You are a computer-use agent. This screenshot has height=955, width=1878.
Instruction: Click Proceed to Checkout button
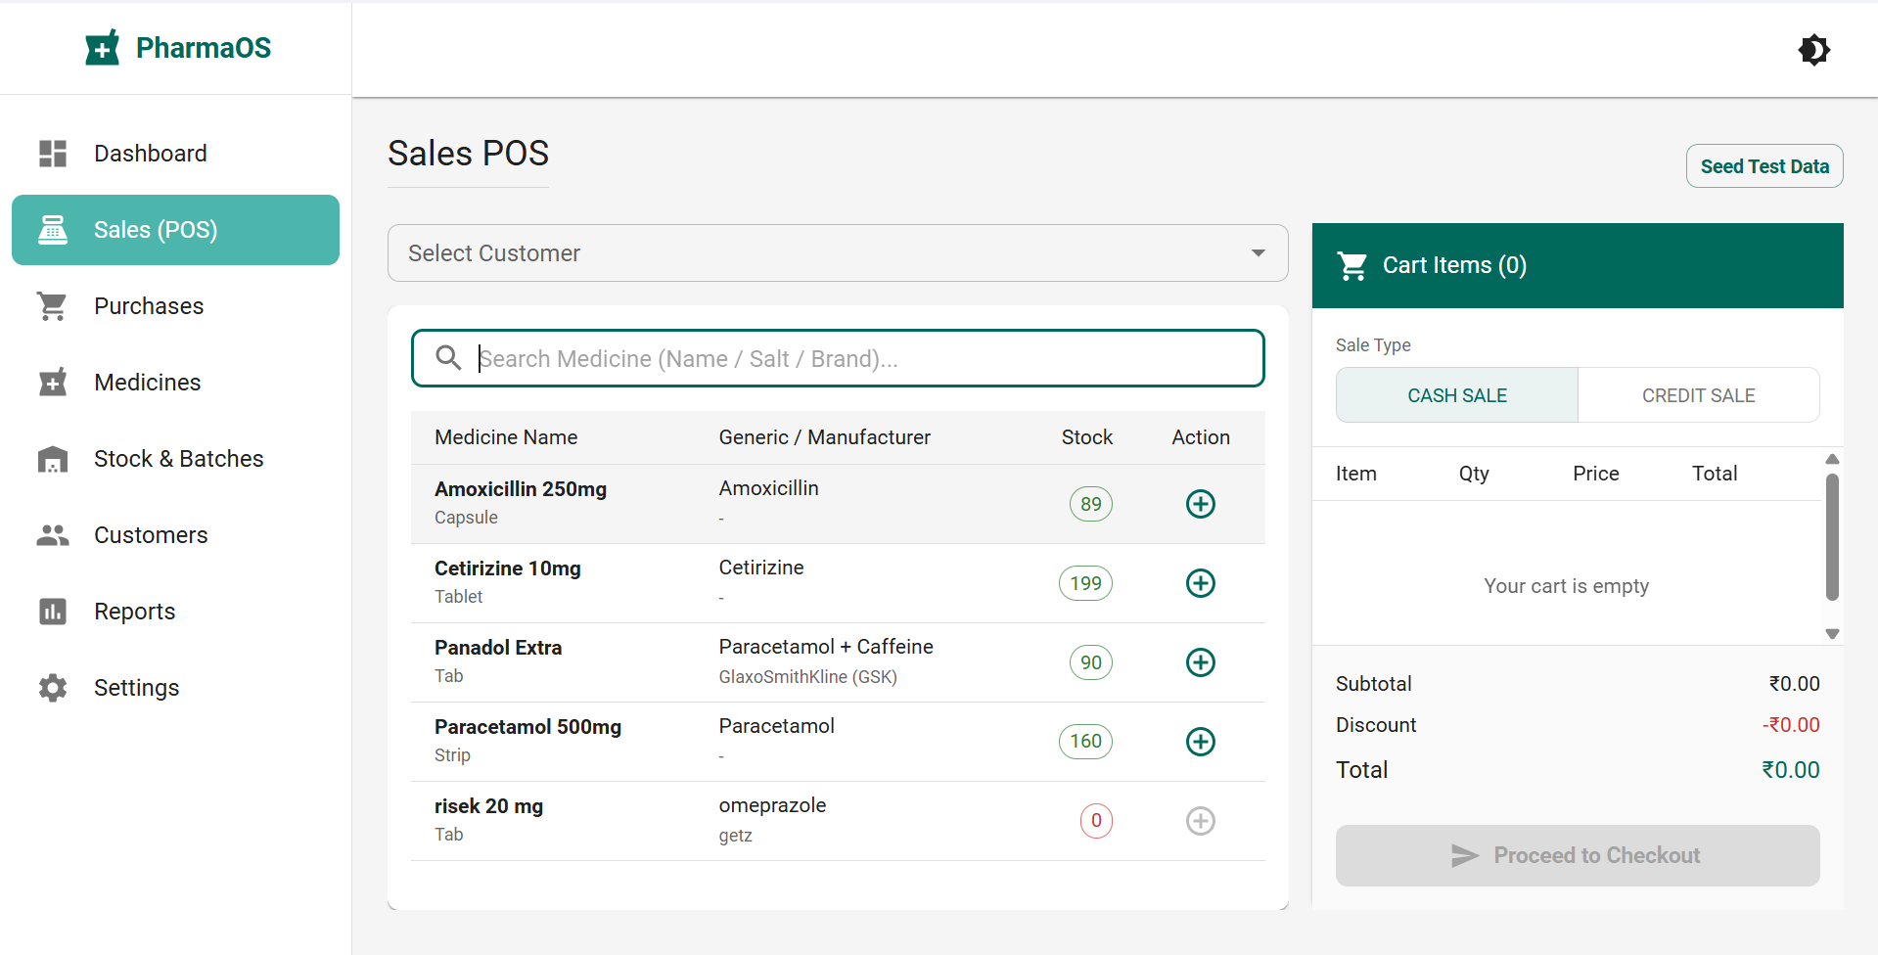click(x=1577, y=855)
